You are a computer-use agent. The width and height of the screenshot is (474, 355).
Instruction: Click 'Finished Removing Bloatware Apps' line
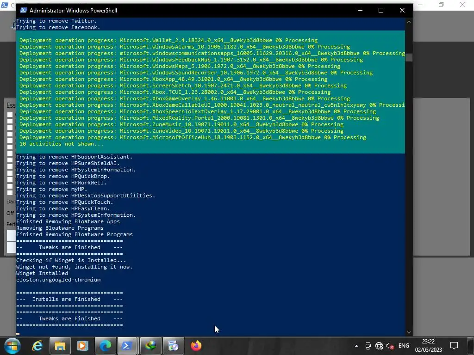(68, 221)
